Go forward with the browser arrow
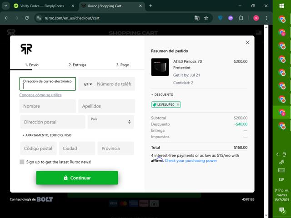Image resolution: width=291 pixels, height=218 pixels. (x=16, y=18)
